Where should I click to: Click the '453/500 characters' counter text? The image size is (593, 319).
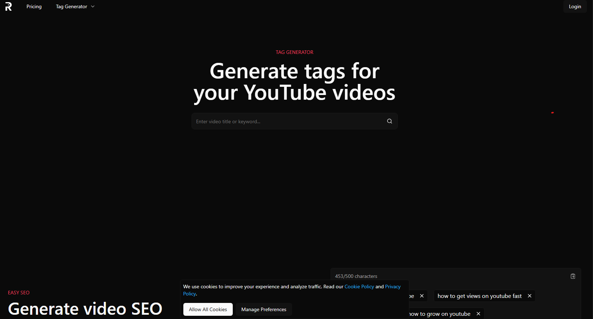pyautogui.click(x=356, y=276)
